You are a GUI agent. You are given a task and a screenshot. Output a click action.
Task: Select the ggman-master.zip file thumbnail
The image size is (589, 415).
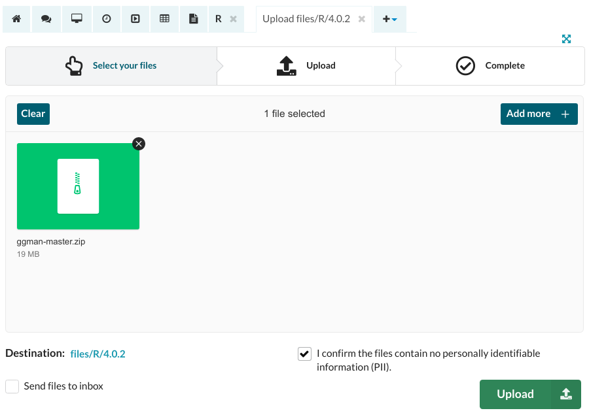(78, 186)
